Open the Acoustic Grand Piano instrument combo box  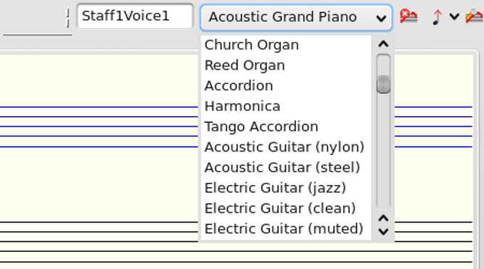tap(296, 17)
